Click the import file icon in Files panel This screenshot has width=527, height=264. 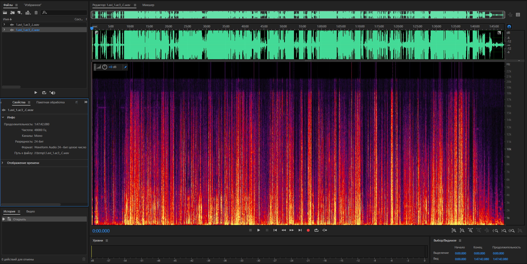point(12,13)
